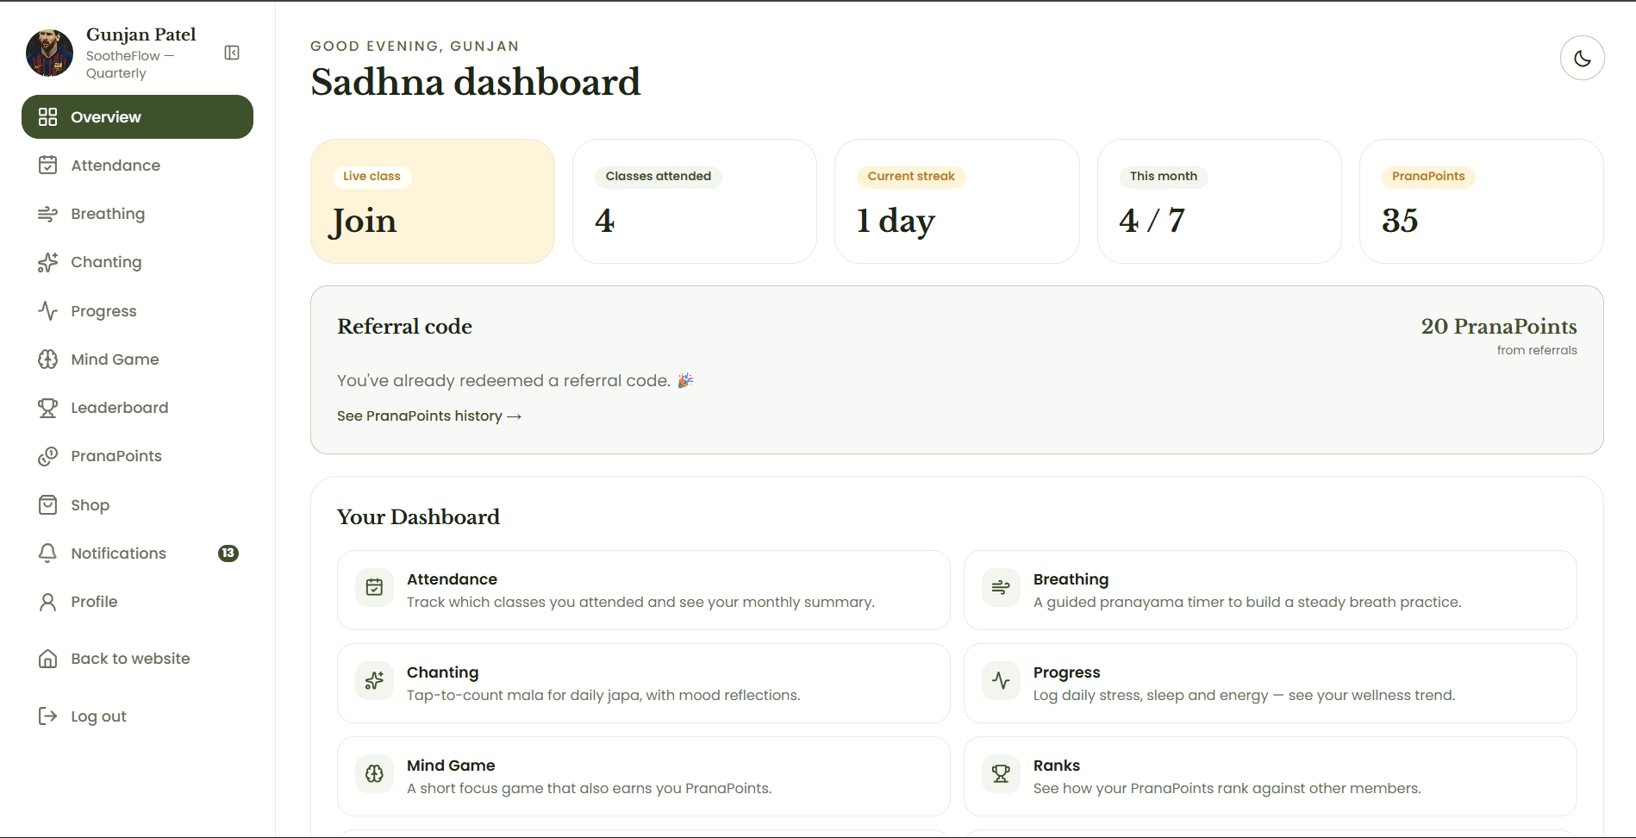Open Attendance from the sidebar menu
This screenshot has height=838, width=1636.
pyautogui.click(x=137, y=166)
